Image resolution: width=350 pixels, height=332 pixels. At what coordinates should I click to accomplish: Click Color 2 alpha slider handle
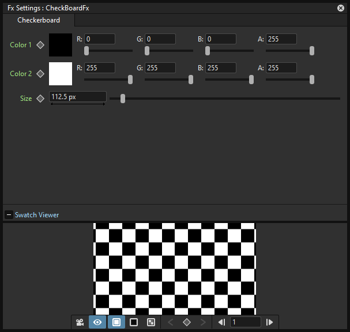click(312, 80)
